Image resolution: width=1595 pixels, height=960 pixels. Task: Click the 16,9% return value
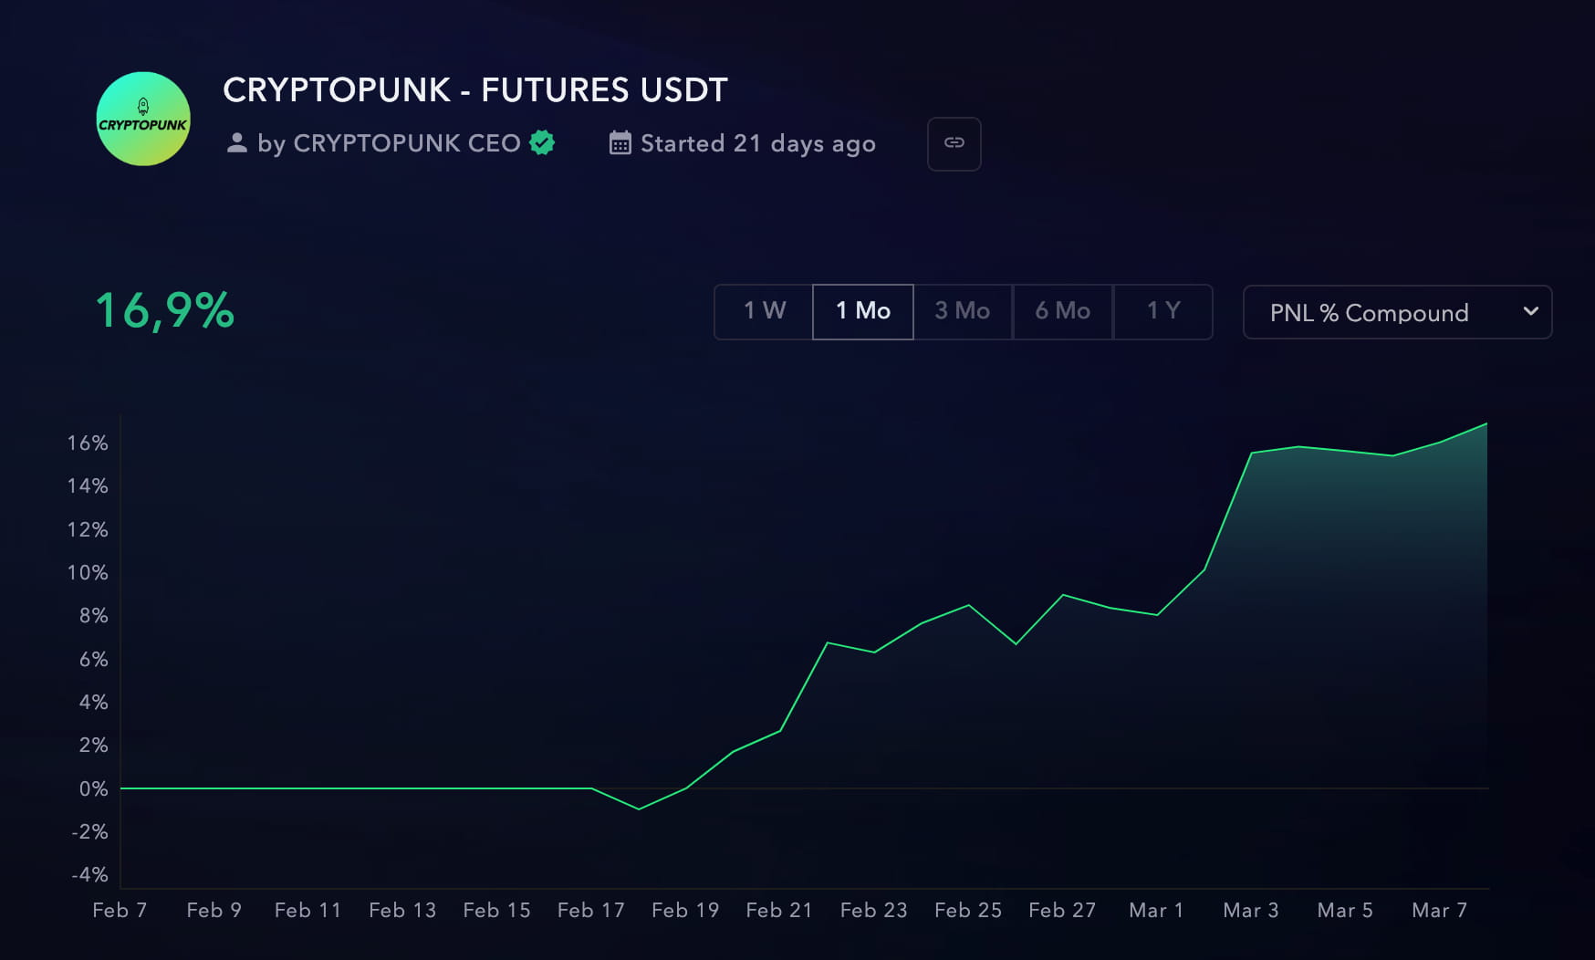[165, 311]
